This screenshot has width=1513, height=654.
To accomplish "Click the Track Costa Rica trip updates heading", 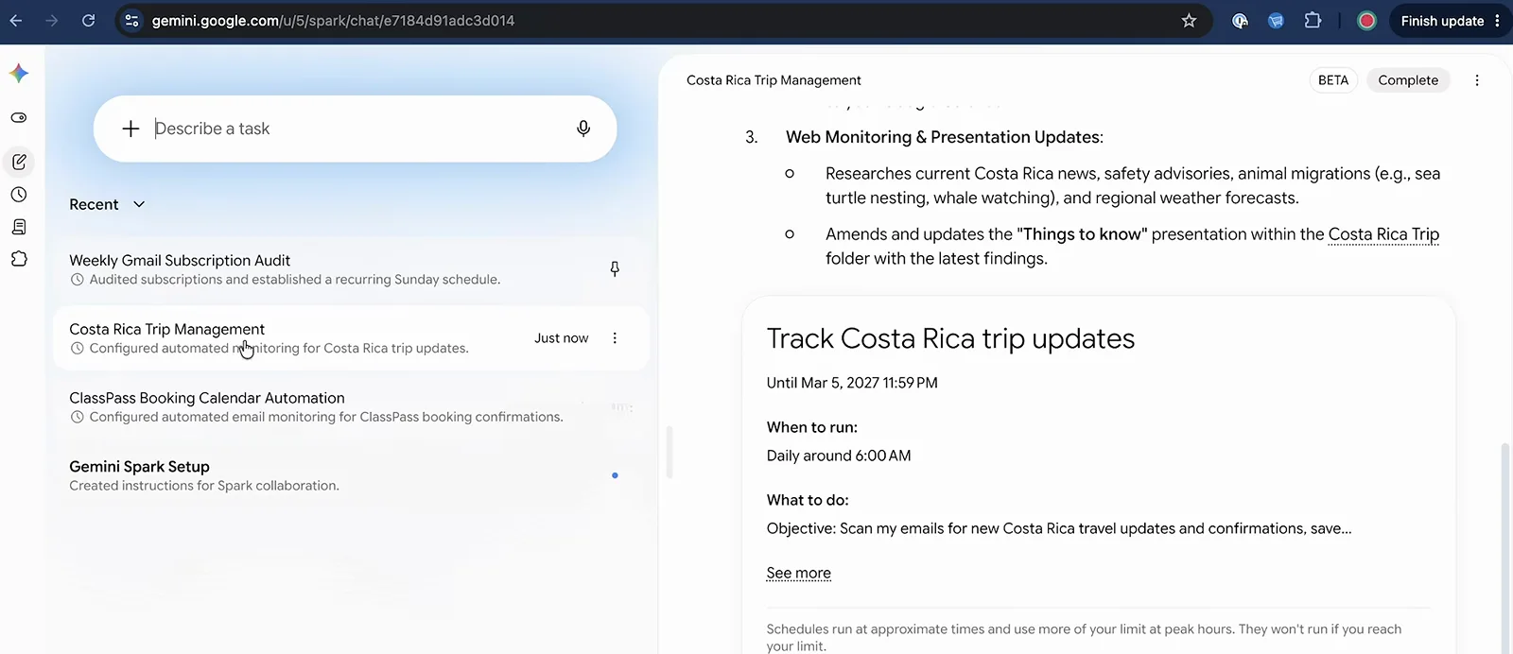I will pyautogui.click(x=950, y=338).
